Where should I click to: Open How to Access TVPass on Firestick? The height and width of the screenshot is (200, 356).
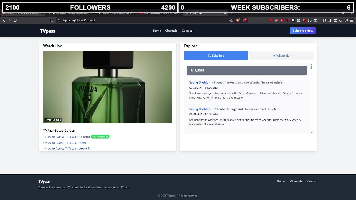click(68, 137)
